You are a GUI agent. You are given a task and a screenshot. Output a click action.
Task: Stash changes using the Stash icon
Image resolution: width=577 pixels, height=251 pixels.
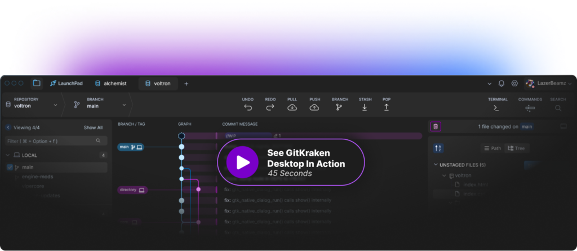point(365,107)
